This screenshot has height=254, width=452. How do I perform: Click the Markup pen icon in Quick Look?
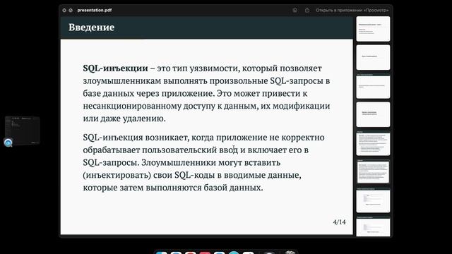(295, 10)
